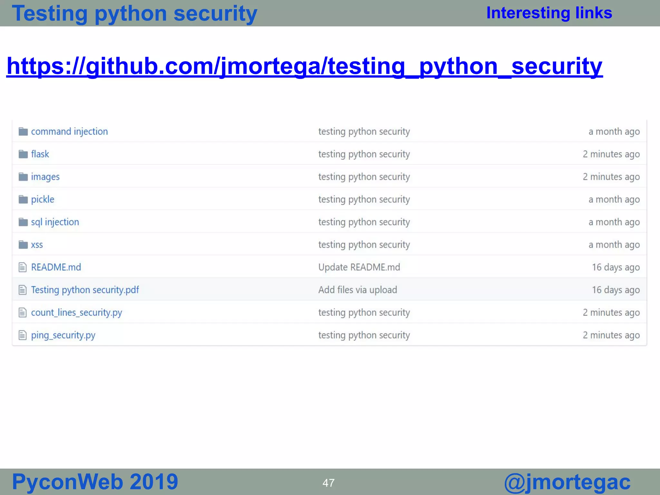This screenshot has width=660, height=495.
Task: Click '16 days ago' in README.md row
Action: tap(616, 267)
